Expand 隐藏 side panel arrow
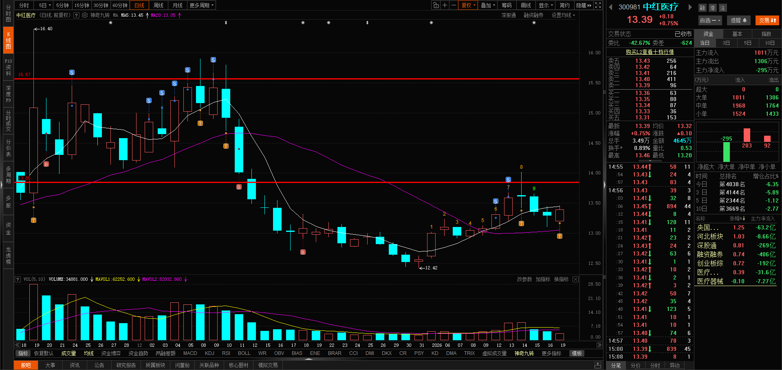Screen dimensions: 782x370 click(x=584, y=5)
